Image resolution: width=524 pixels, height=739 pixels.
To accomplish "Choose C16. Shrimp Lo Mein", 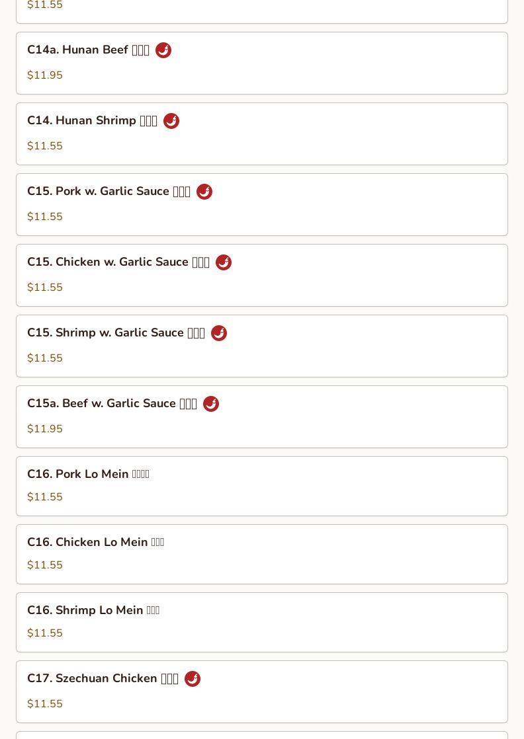I will click(x=262, y=622).
